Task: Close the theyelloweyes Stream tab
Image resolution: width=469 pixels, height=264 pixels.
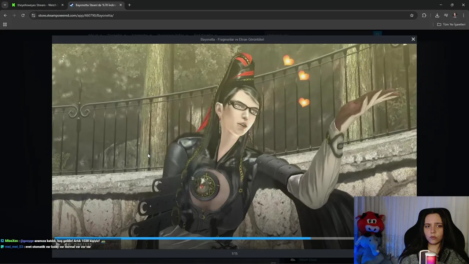Action: pos(62,5)
